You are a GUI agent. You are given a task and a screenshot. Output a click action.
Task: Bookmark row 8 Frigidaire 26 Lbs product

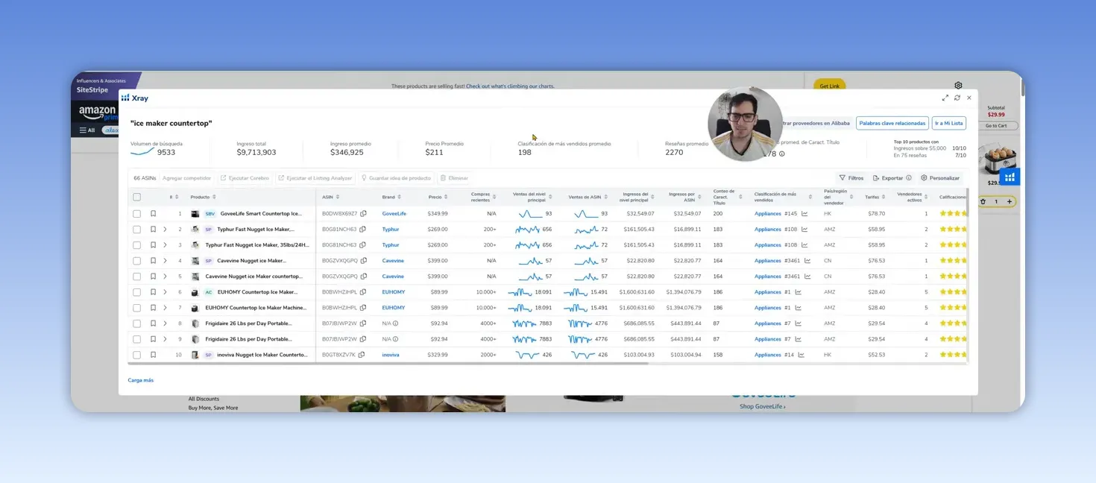tap(154, 323)
